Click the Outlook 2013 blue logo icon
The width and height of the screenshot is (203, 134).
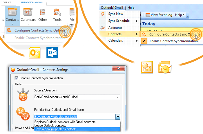coord(52,53)
